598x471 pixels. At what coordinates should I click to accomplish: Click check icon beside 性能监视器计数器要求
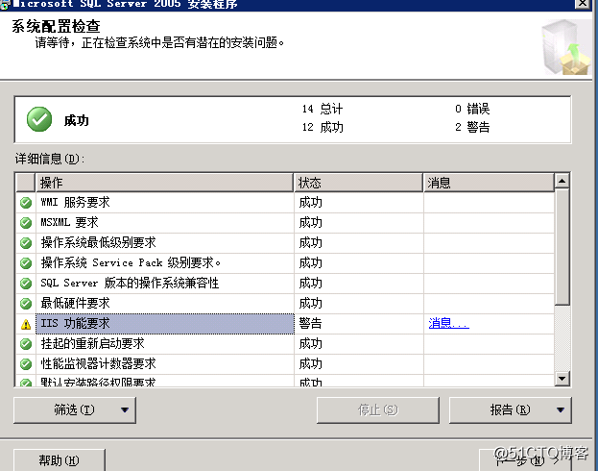[26, 364]
